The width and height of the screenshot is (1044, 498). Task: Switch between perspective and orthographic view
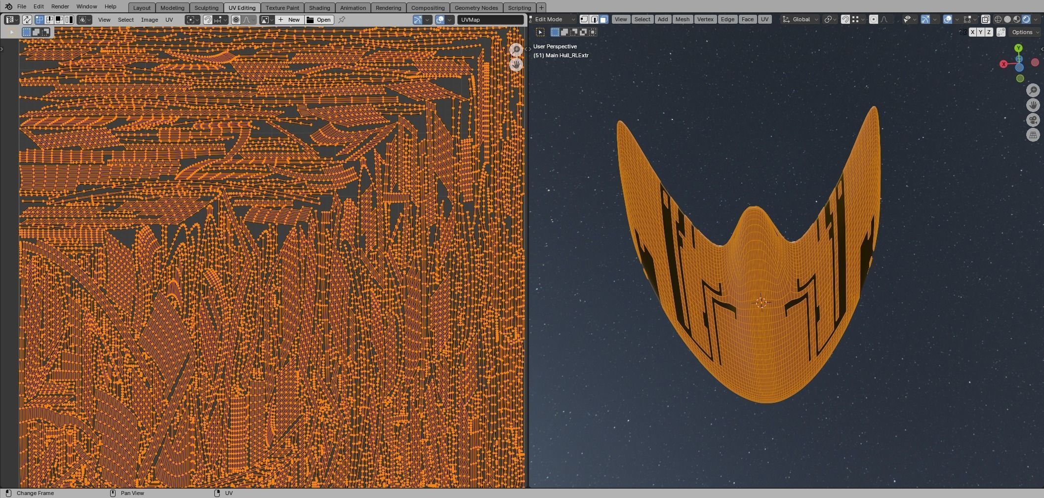click(x=1033, y=135)
